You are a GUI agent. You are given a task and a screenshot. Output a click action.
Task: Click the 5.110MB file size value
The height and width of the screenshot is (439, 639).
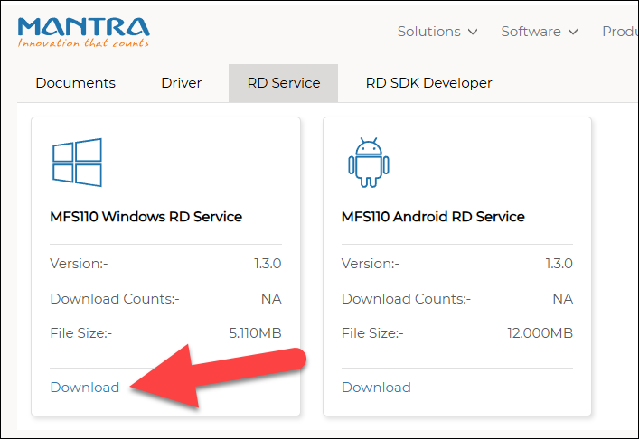[x=255, y=333]
